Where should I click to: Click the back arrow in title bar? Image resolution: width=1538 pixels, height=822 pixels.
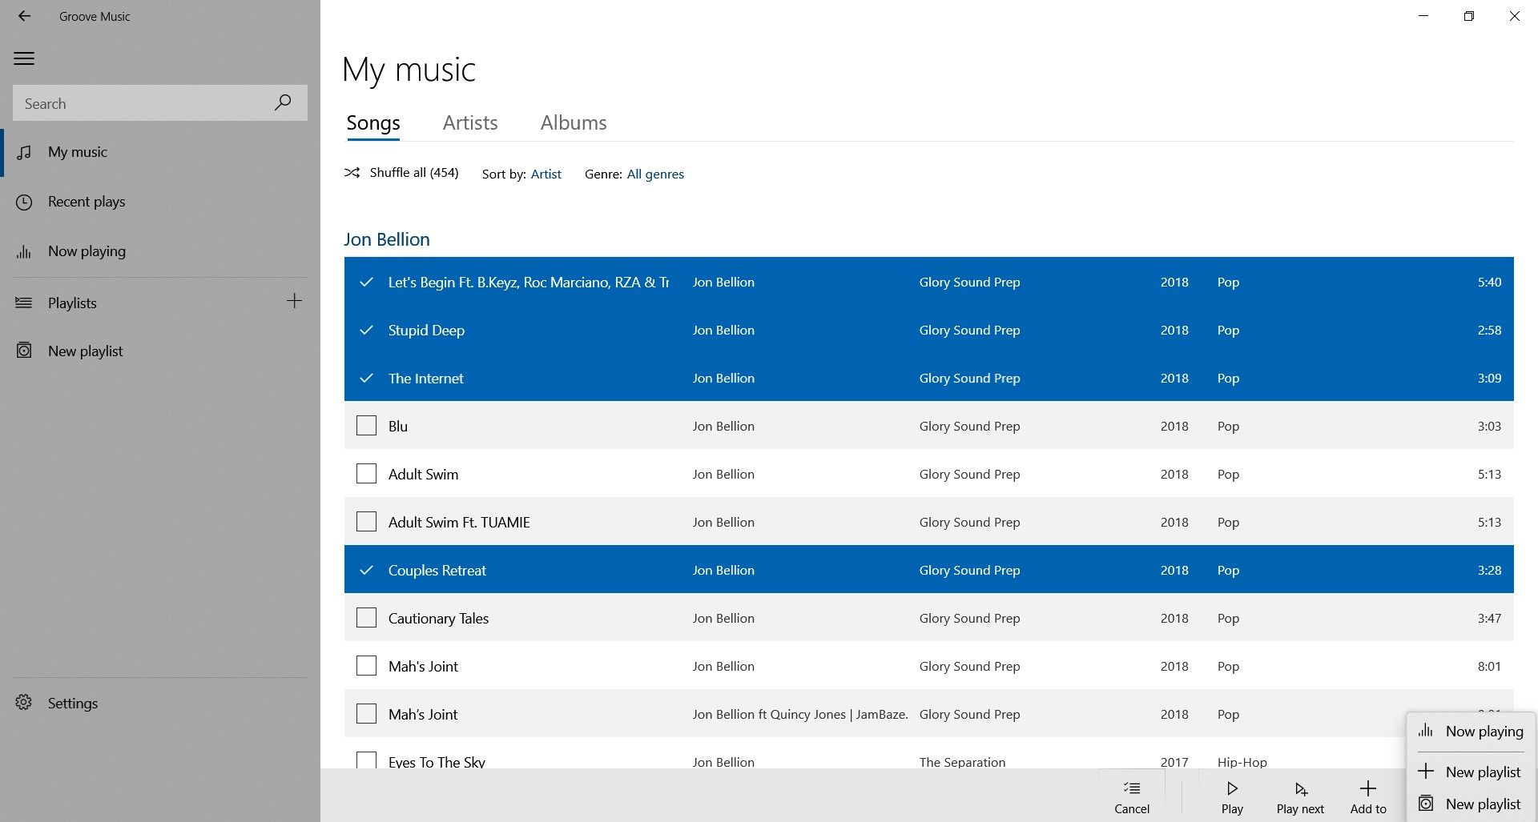point(24,16)
